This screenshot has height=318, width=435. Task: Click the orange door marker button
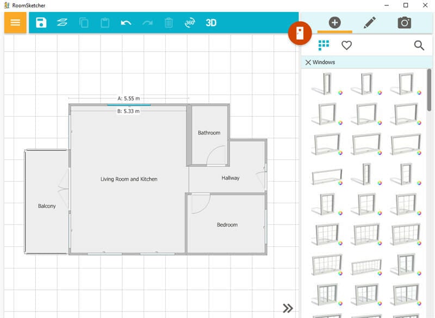pyautogui.click(x=301, y=33)
